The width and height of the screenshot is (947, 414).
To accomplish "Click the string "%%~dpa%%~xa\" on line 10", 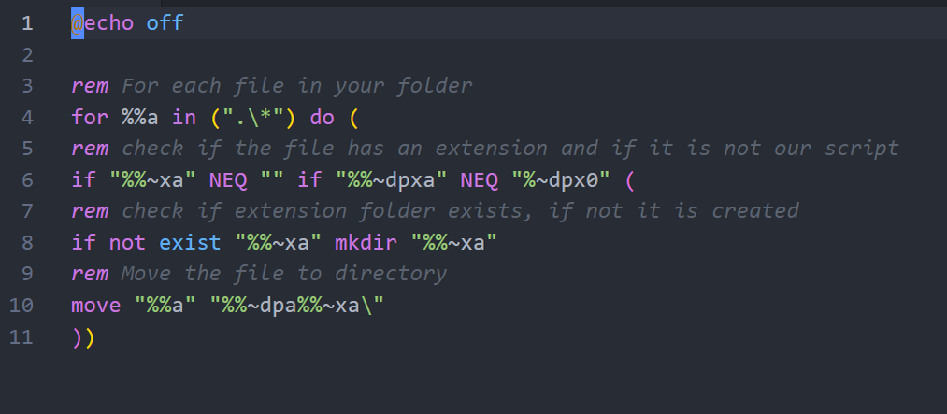I will [x=297, y=306].
